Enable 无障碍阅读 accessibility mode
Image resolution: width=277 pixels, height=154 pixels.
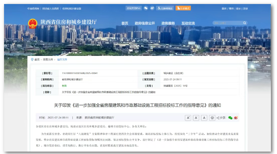tap(165, 8)
